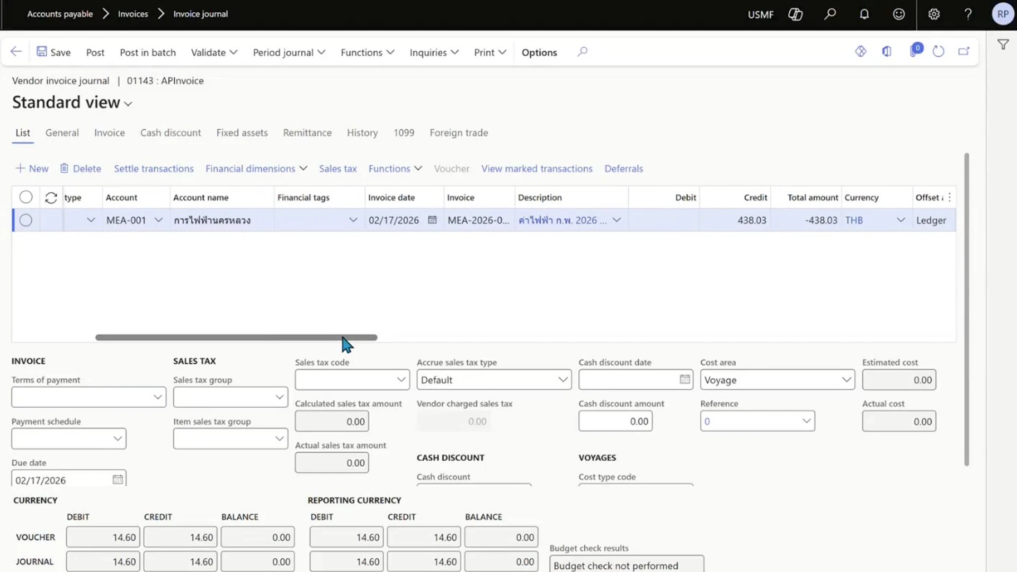The height and width of the screenshot is (572, 1017).
Task: Click the vertical page scrollbar
Action: 967,310
